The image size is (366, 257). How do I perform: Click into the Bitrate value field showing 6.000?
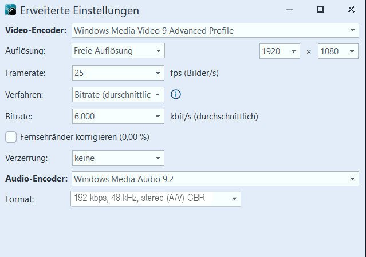tap(112, 117)
